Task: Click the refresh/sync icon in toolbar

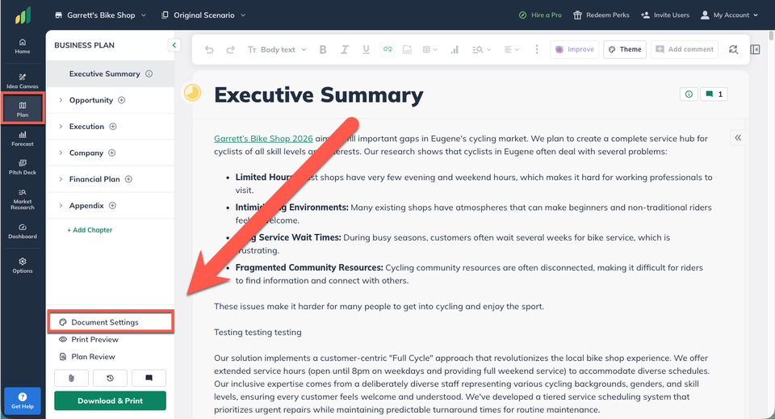Action: point(734,49)
